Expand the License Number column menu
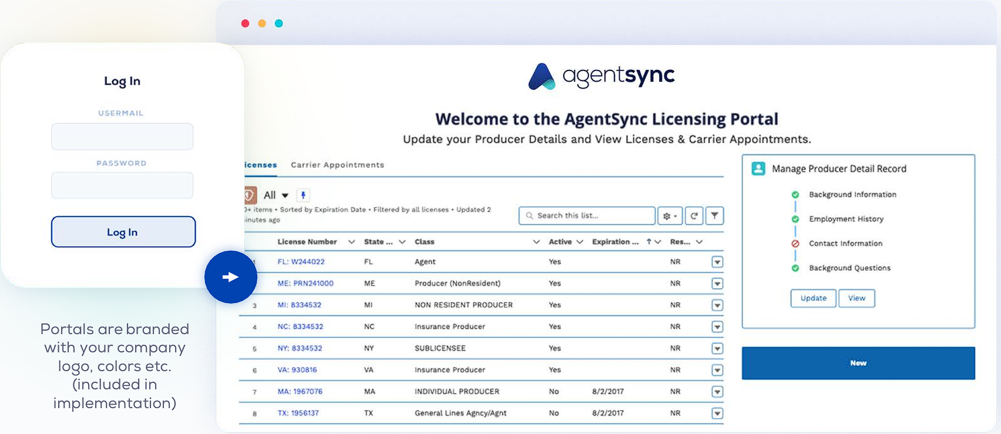The width and height of the screenshot is (1001, 434). (x=351, y=242)
